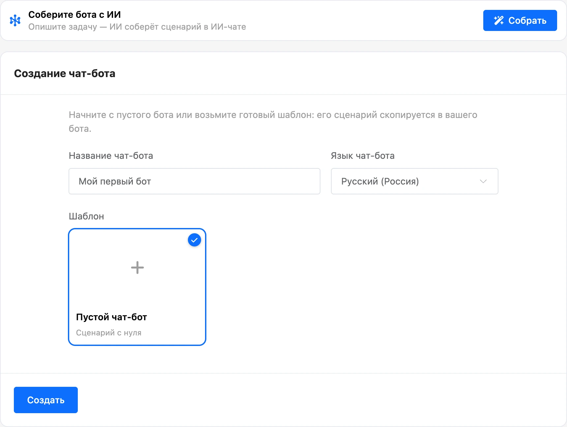The height and width of the screenshot is (427, 567).
Task: Click the Соберите бота с ИИ heading
Action: (75, 14)
